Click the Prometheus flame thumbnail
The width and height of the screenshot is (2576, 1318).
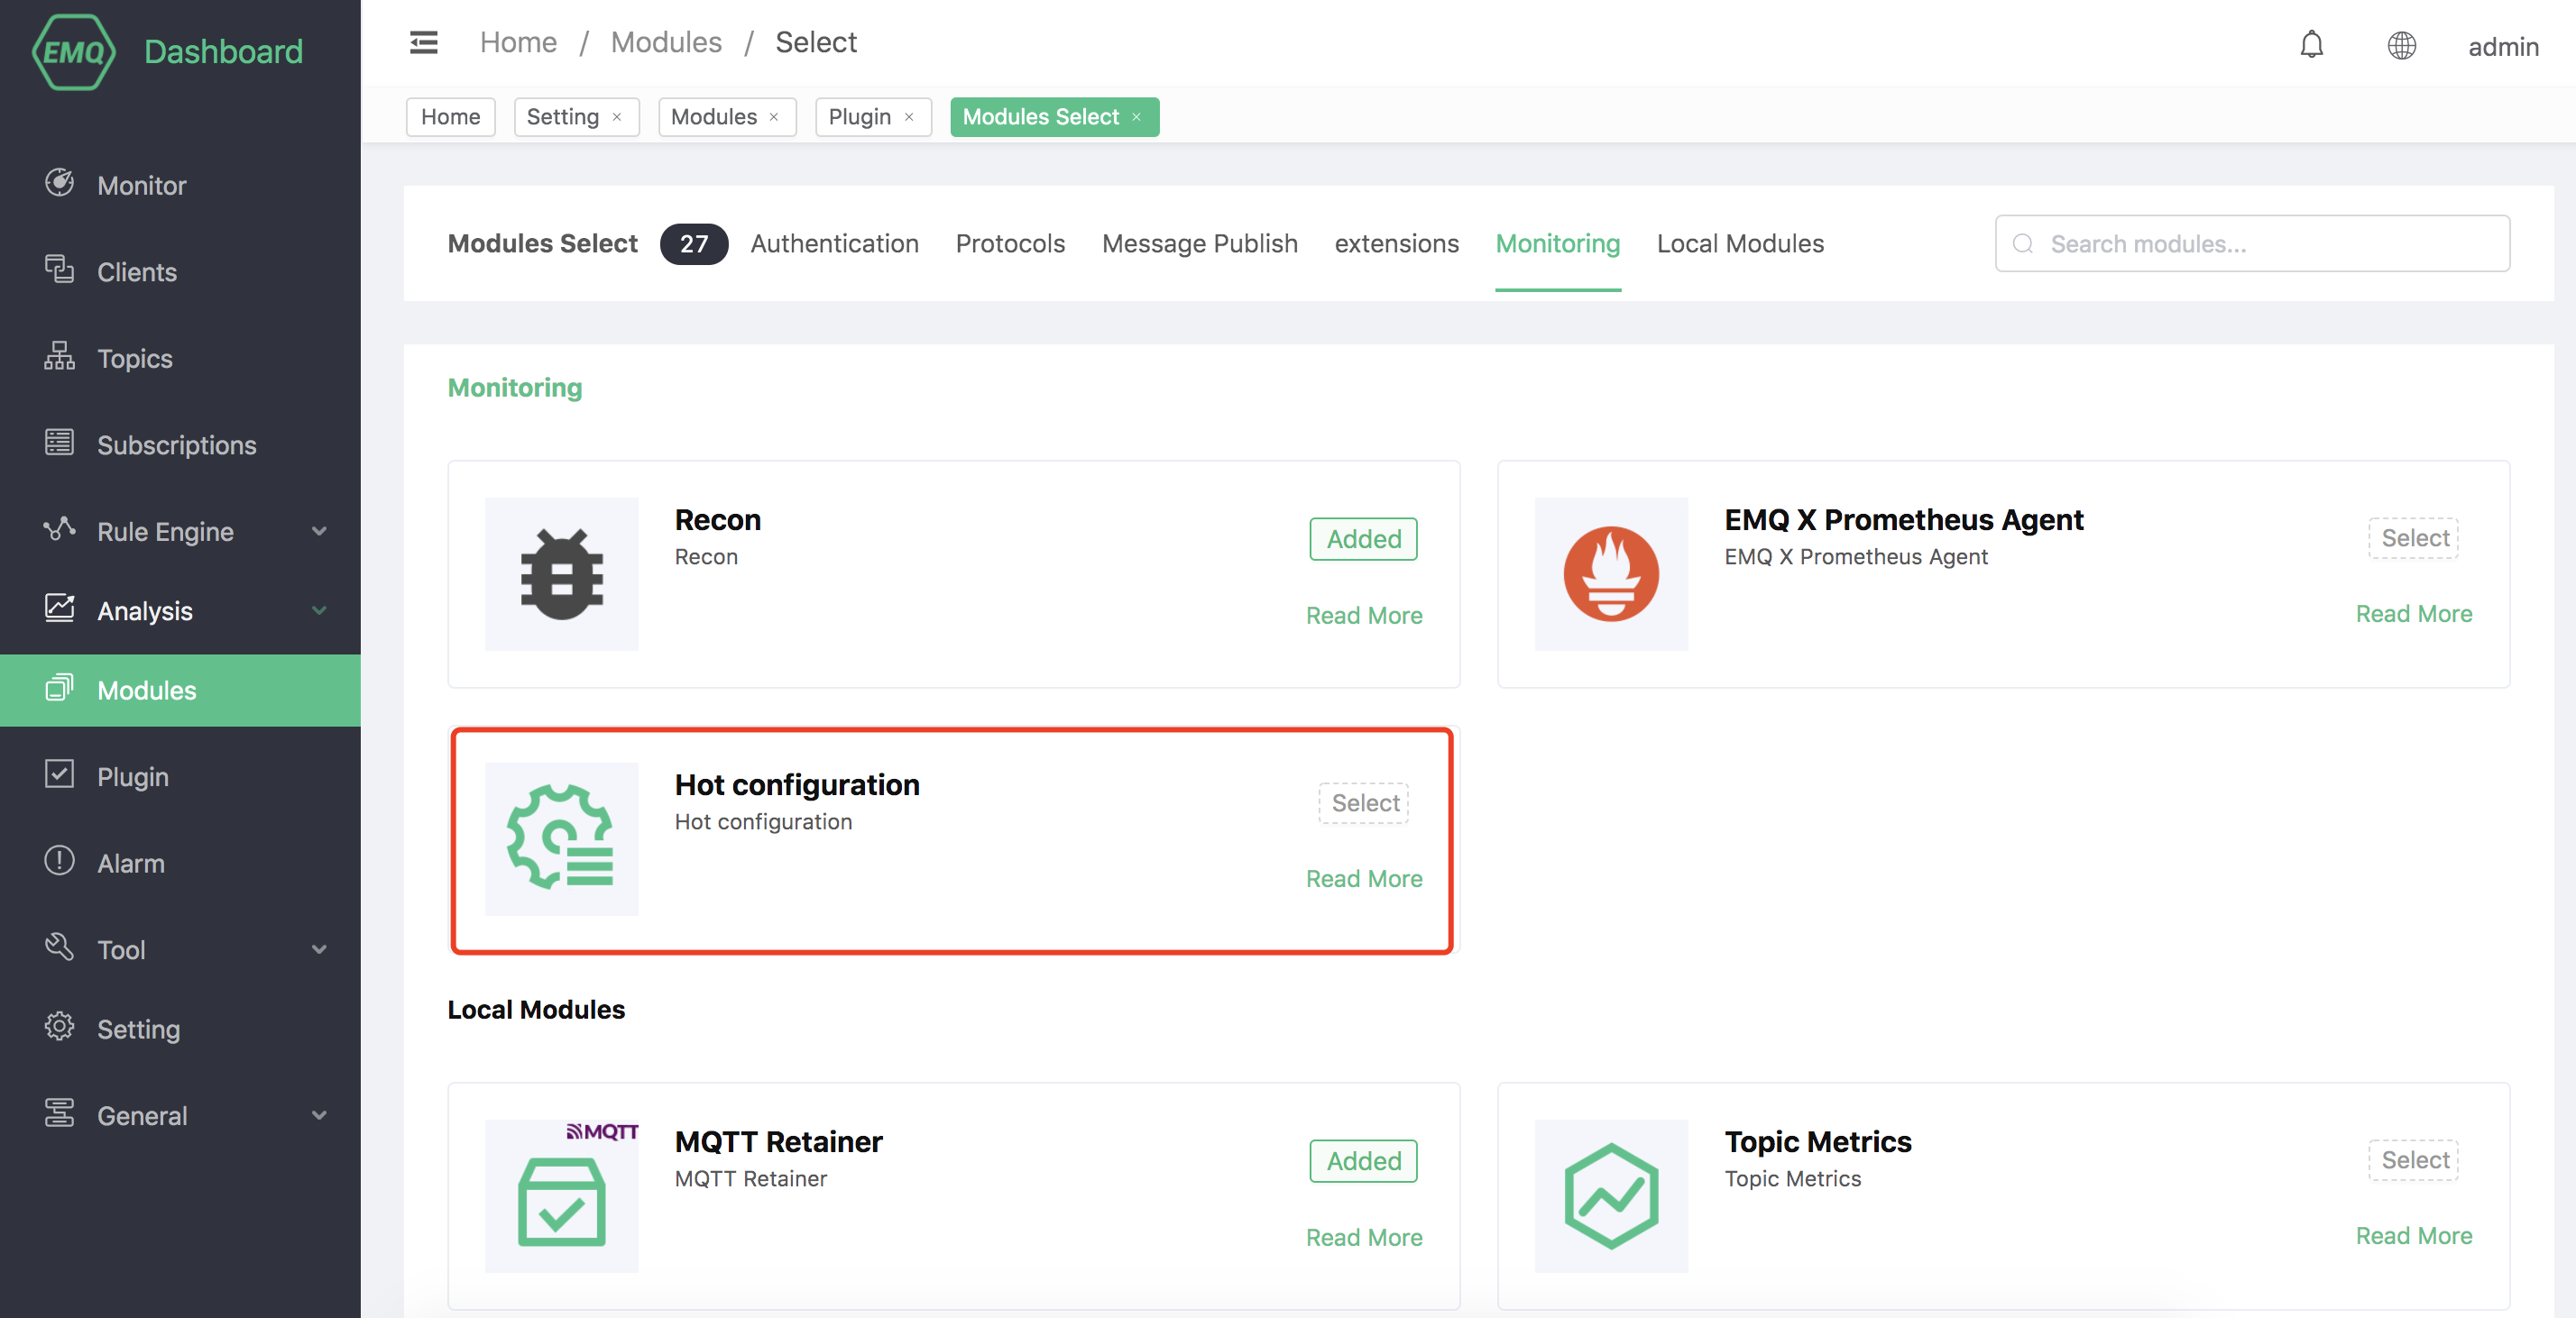click(x=1610, y=574)
